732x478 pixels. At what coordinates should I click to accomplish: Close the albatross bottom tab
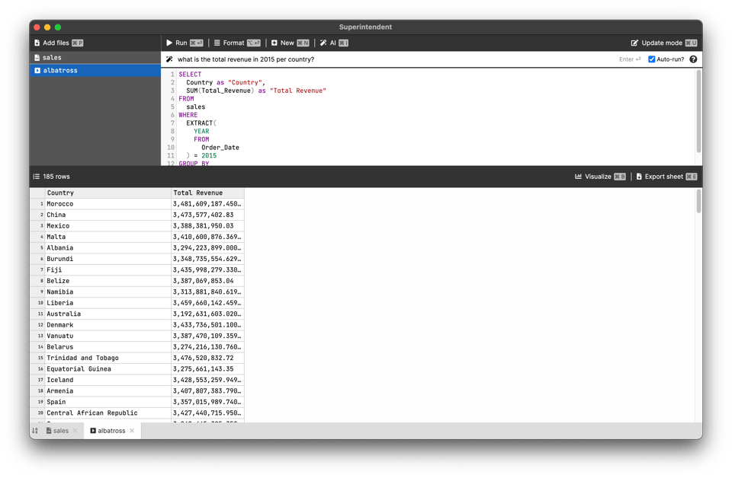pos(132,431)
